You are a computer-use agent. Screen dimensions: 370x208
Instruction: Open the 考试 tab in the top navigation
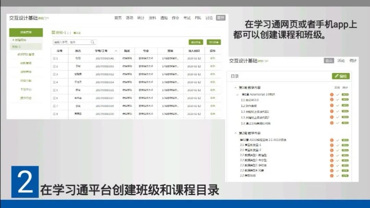(187, 18)
